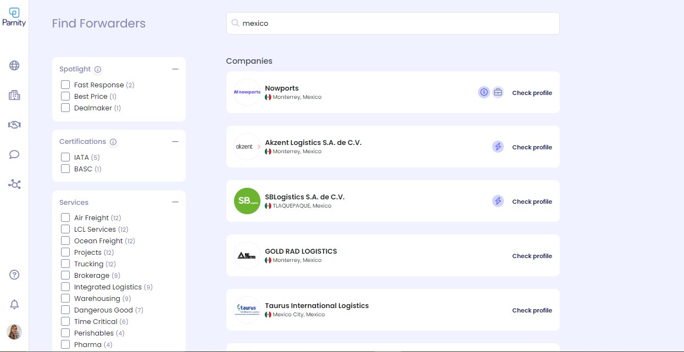Check the Perishables filter

coord(65,333)
